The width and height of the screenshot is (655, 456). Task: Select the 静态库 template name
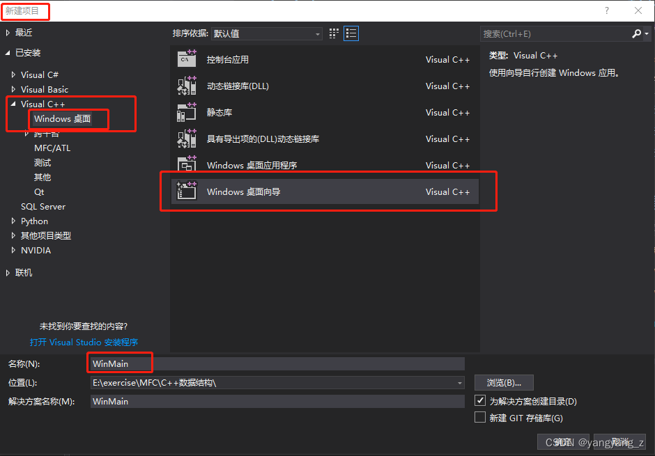(x=219, y=112)
